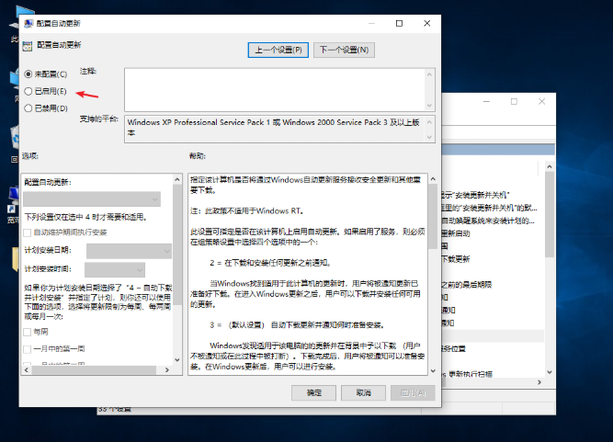Viewport: 613px width, 442px height.
Task: Close the 配置自动更新 dialog
Action: (x=427, y=24)
